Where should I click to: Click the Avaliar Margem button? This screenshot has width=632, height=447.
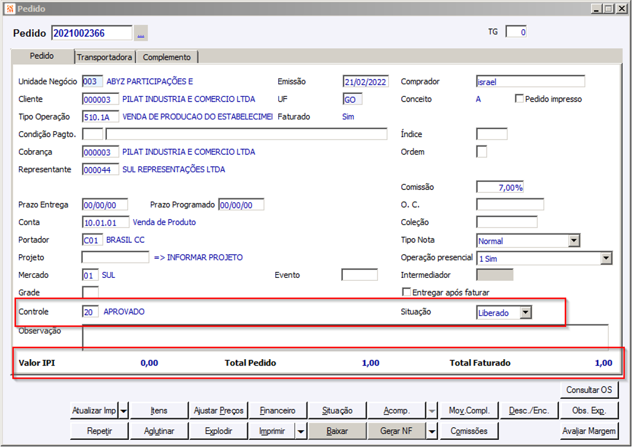(x=589, y=432)
